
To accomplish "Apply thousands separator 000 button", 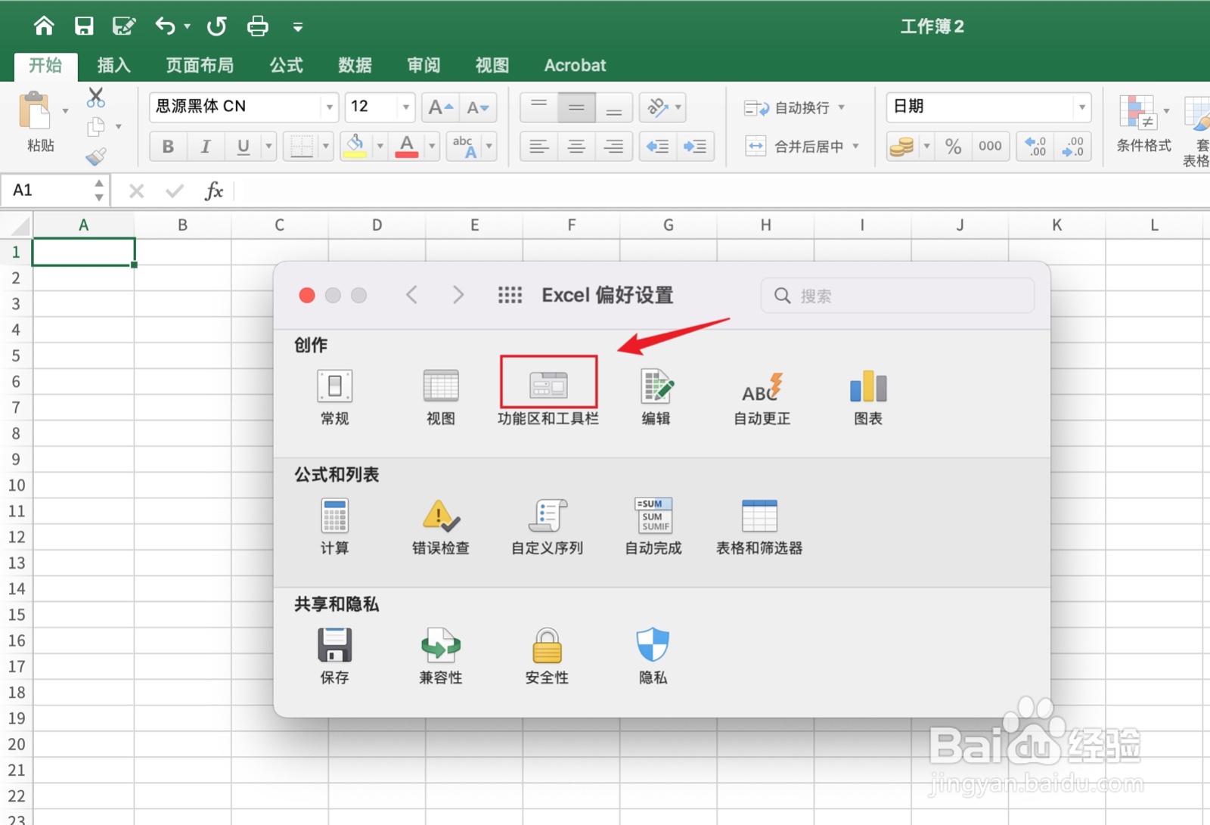I will (990, 147).
